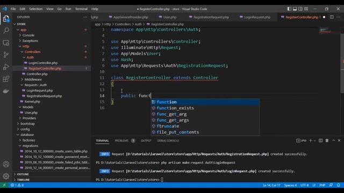The height and width of the screenshot is (193, 344).
Task: Change language mode PHP
Action: [x=322, y=185]
